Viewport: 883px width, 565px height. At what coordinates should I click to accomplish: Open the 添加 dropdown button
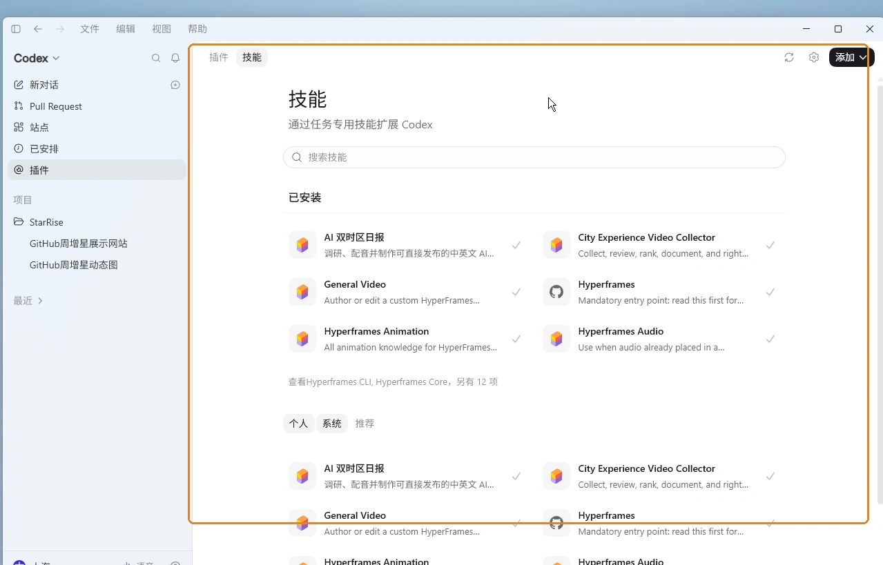pyautogui.click(x=851, y=57)
